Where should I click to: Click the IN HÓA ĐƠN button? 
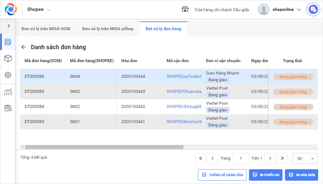pos(301,175)
